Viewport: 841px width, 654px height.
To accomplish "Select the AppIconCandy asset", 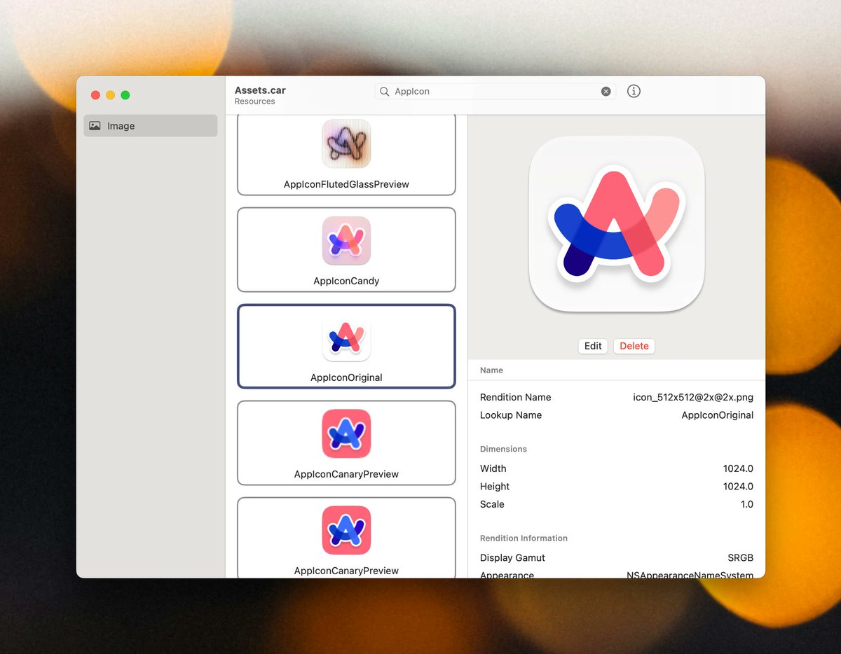I will (346, 249).
